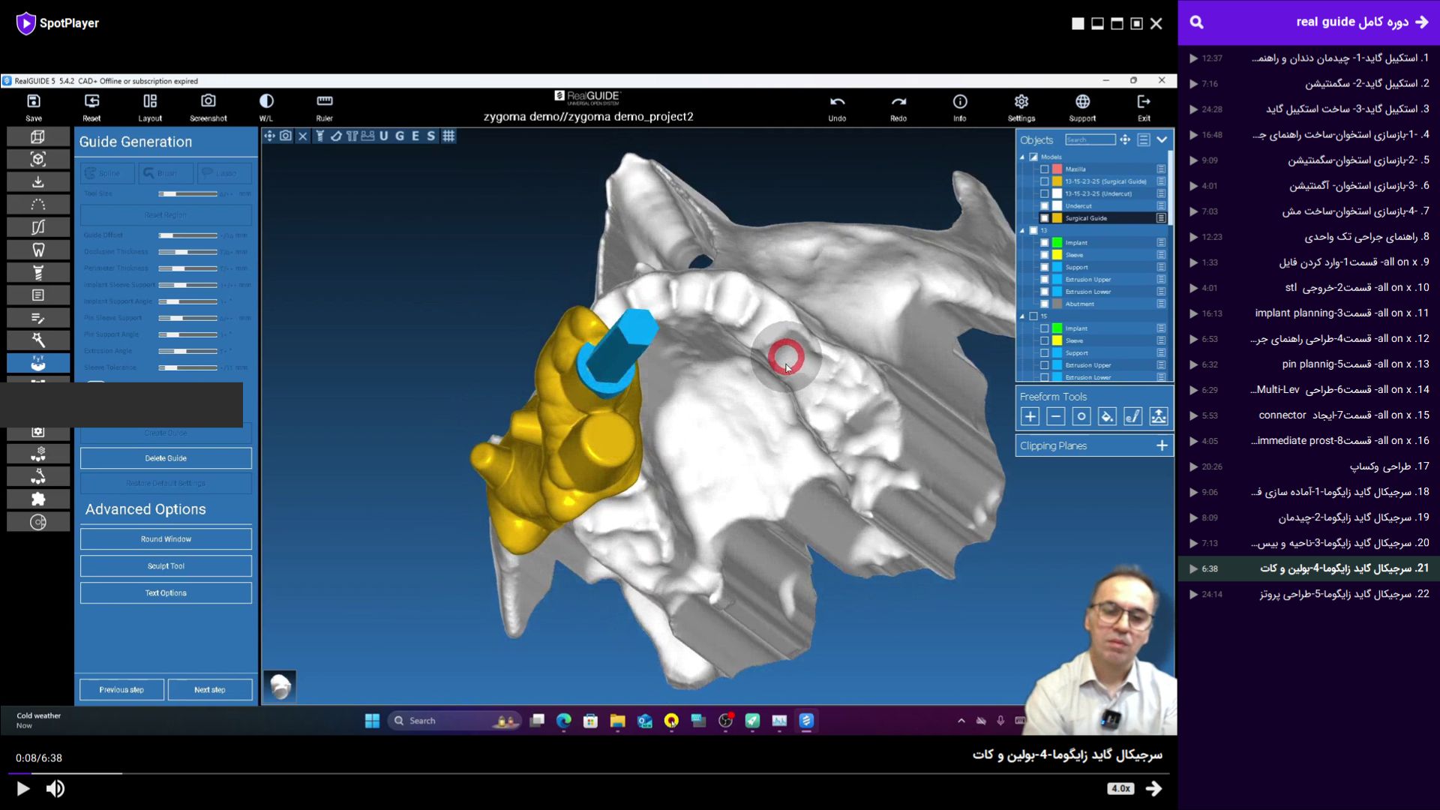
Task: Open the Info icon
Action: coord(960,101)
